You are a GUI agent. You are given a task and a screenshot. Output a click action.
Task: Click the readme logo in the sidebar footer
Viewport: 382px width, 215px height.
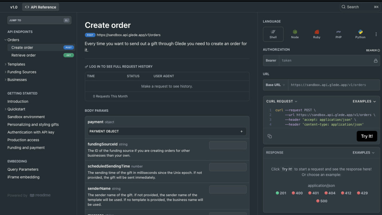(40, 195)
